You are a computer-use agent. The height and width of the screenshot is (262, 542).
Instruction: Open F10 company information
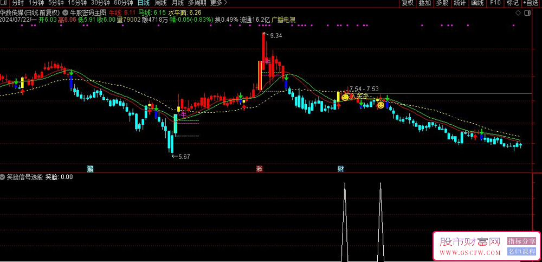(495, 3)
